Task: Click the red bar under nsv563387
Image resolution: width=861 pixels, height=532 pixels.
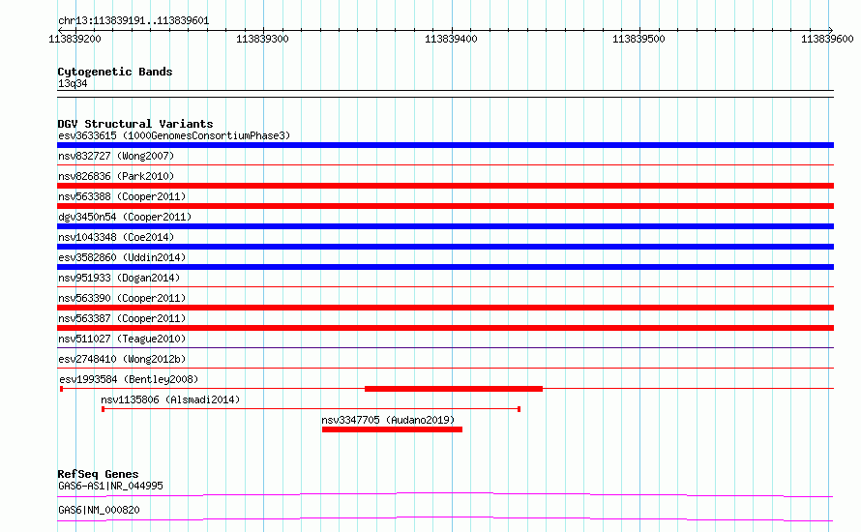Action: 445,328
